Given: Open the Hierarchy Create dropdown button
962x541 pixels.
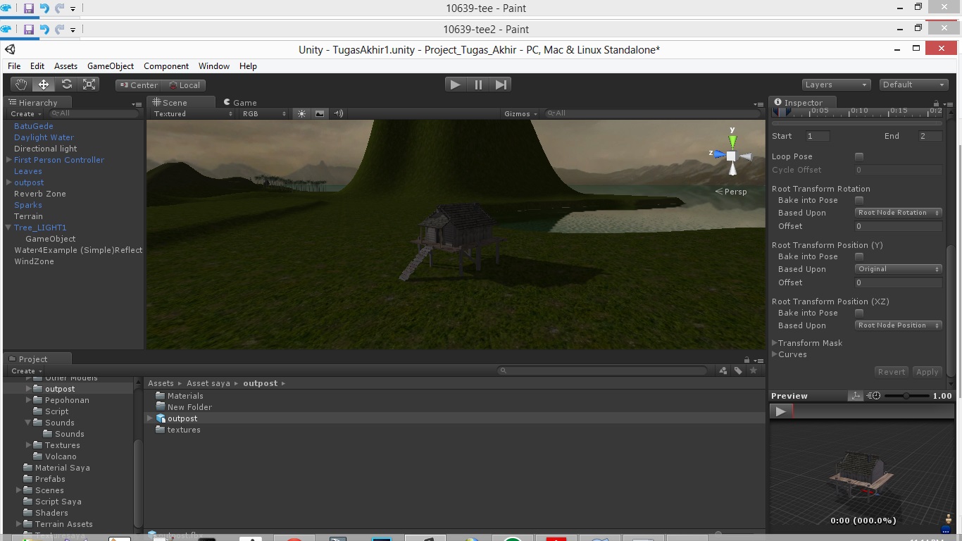Looking at the screenshot, I should pos(25,113).
